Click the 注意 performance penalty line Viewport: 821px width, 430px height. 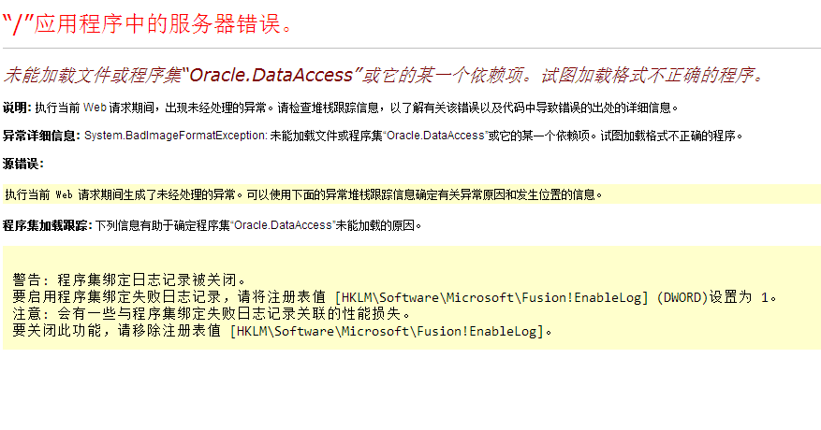click(x=212, y=314)
